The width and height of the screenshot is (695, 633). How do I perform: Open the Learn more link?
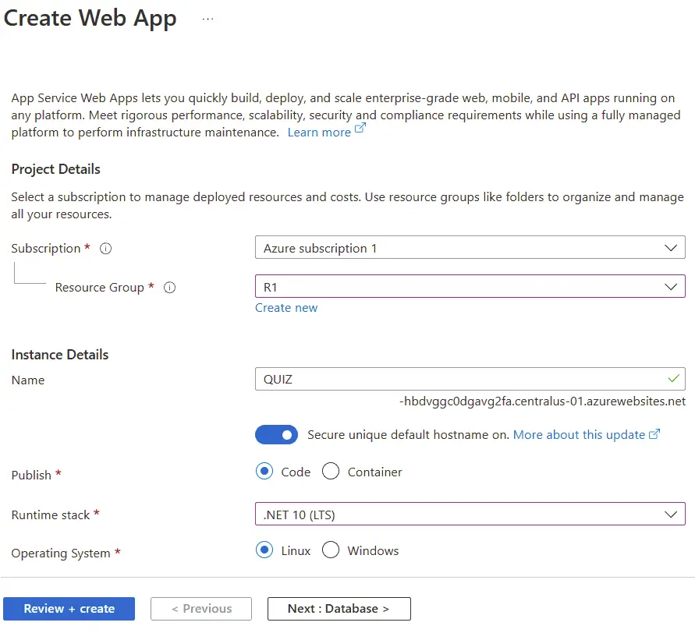pyautogui.click(x=319, y=132)
